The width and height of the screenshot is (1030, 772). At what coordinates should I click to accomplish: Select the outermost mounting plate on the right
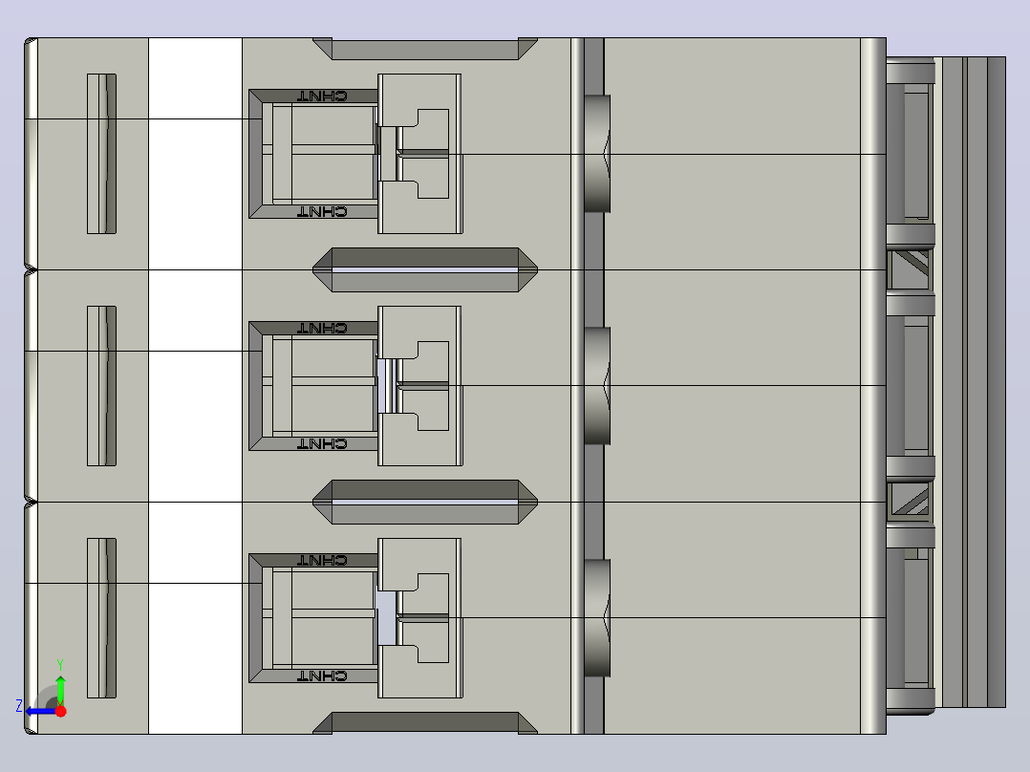coord(997,382)
